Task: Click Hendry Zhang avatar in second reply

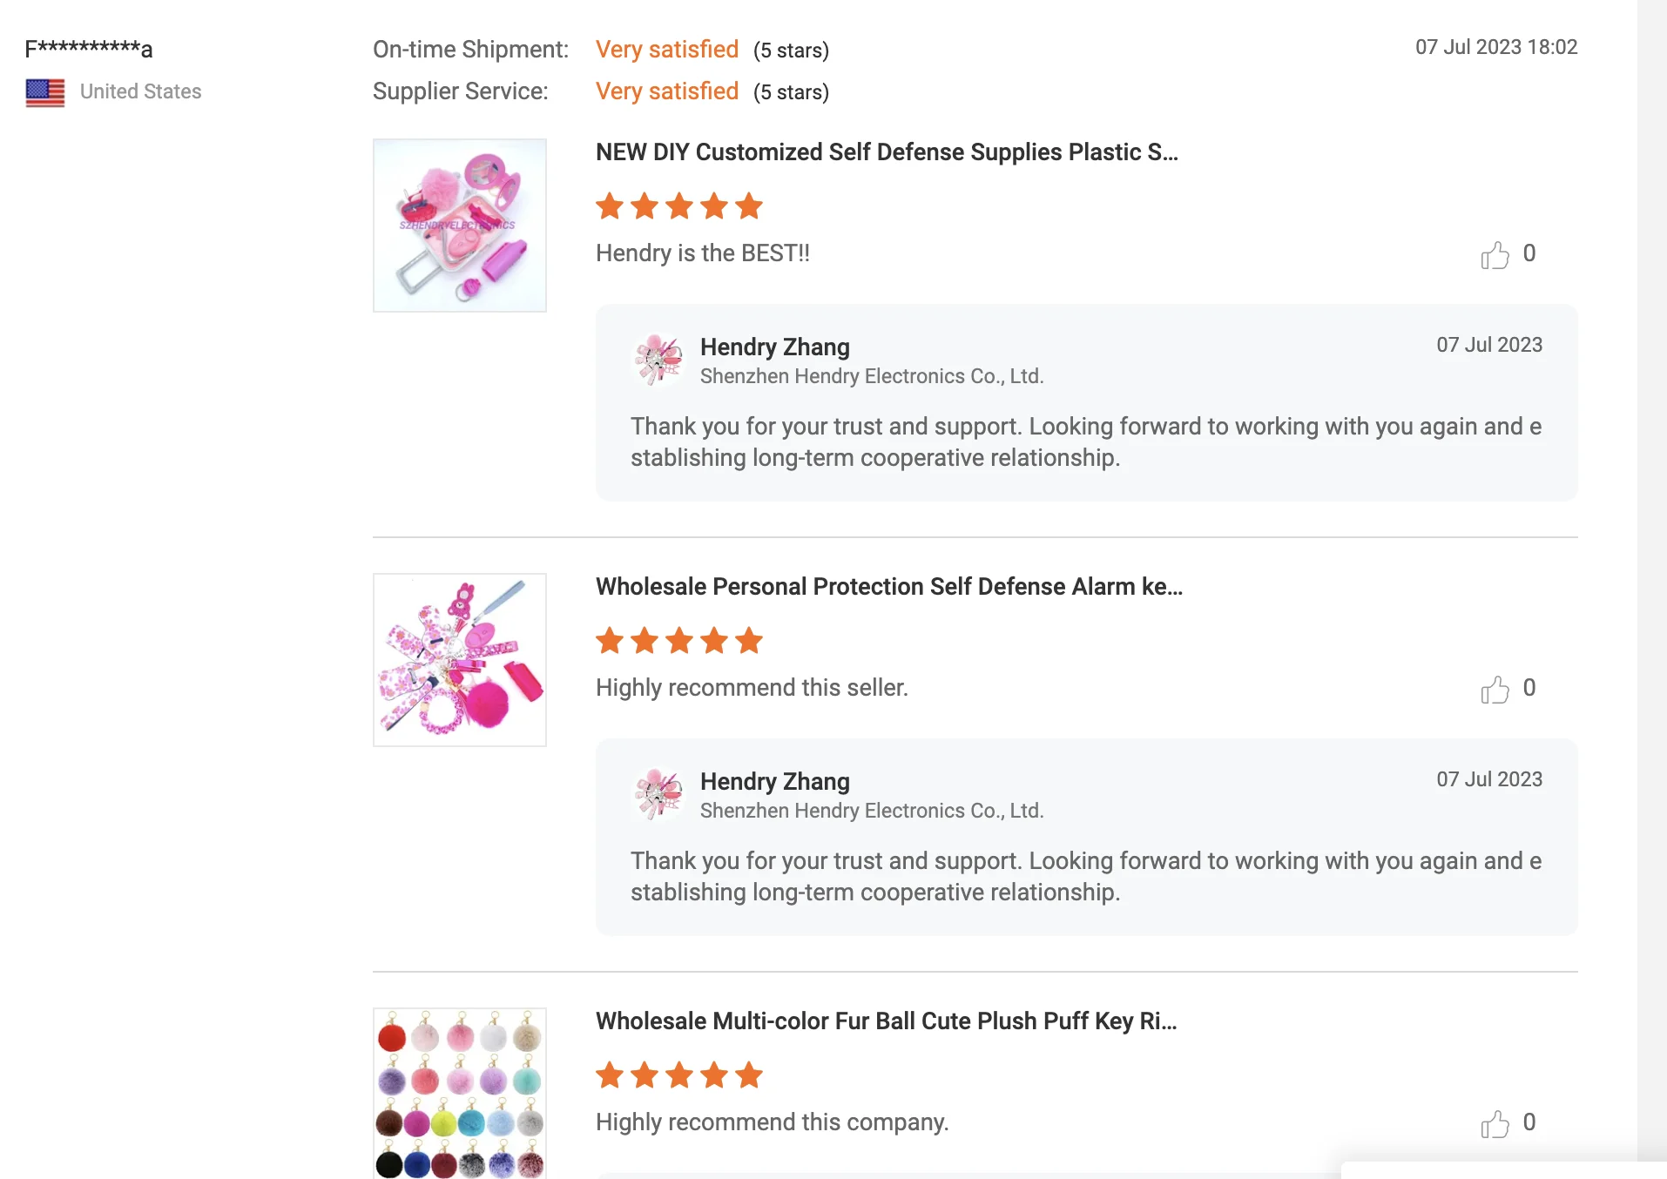Action: (658, 793)
